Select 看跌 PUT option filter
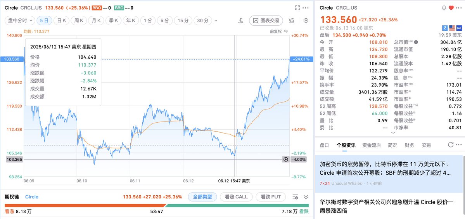The height and width of the screenshot is (219, 465). click(x=270, y=197)
